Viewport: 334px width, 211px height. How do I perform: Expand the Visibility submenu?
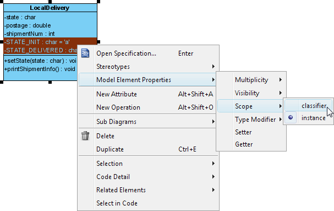click(x=251, y=93)
